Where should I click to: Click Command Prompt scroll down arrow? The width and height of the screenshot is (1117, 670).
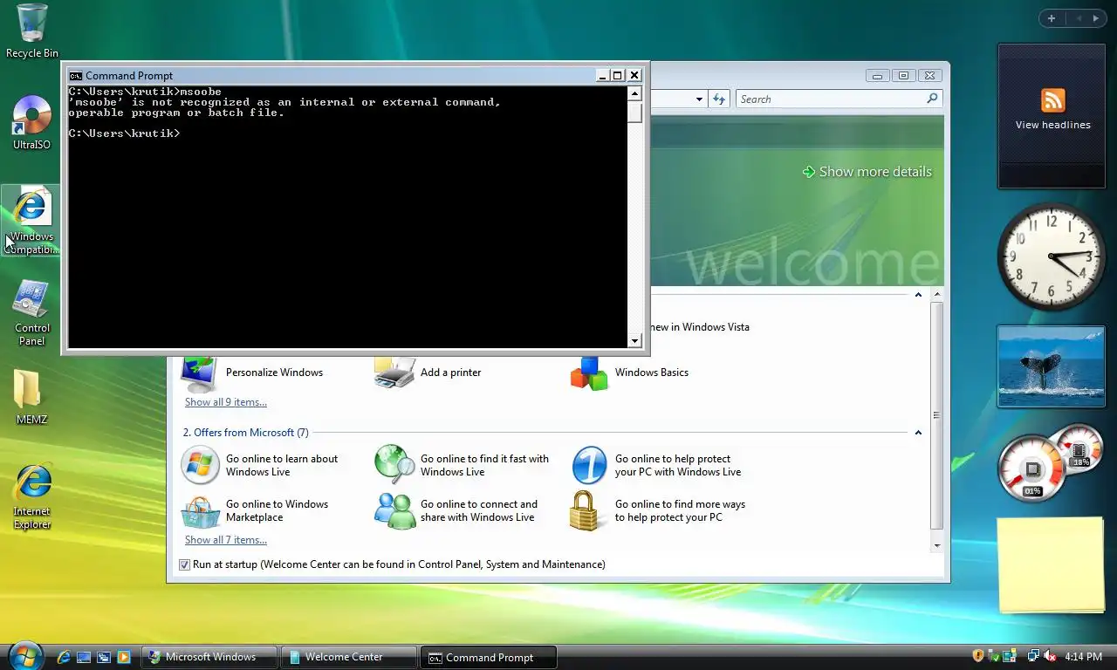[634, 342]
